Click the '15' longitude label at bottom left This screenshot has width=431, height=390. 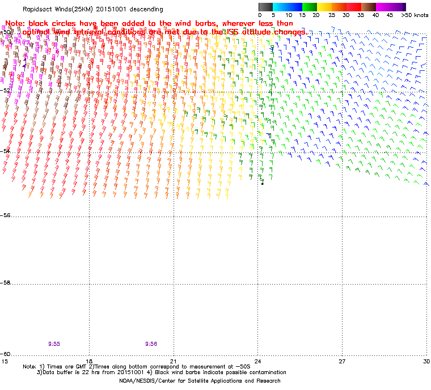click(x=5, y=361)
